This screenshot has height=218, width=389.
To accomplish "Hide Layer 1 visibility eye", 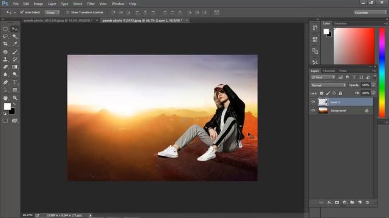I will point(313,102).
